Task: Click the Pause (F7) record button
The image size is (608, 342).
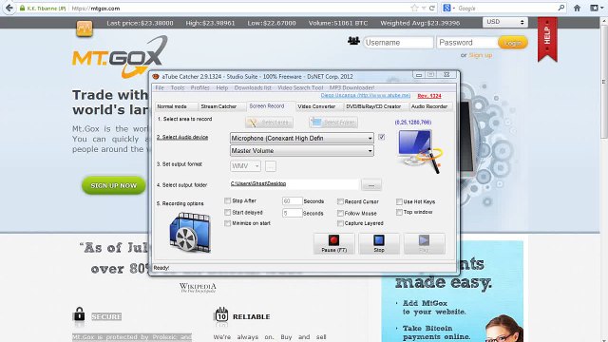Action: [333, 244]
